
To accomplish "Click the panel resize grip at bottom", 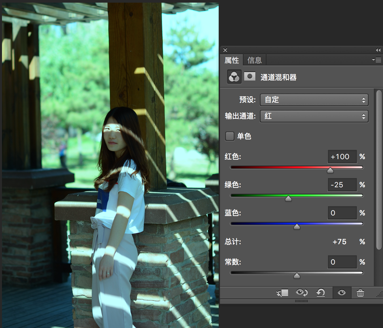I will 301,301.
